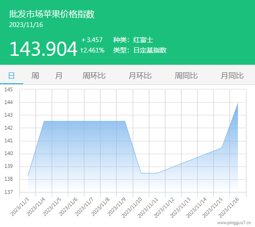The height and width of the screenshot is (227, 255).
Task: Open the 周环比 tab
Action: tap(94, 76)
